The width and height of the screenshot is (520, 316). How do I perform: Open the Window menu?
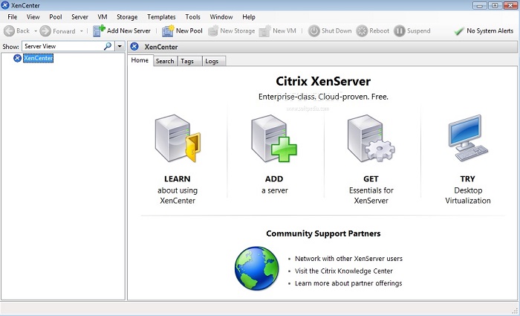221,17
